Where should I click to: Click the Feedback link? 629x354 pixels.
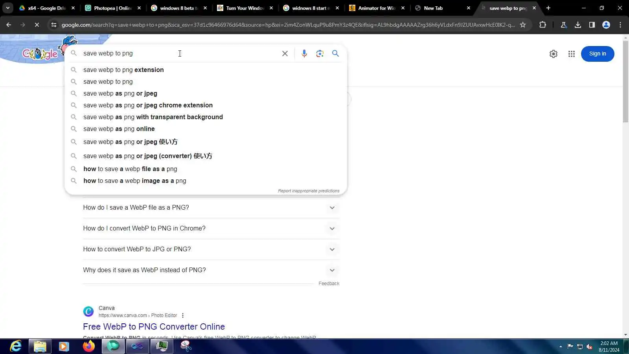tap(329, 284)
